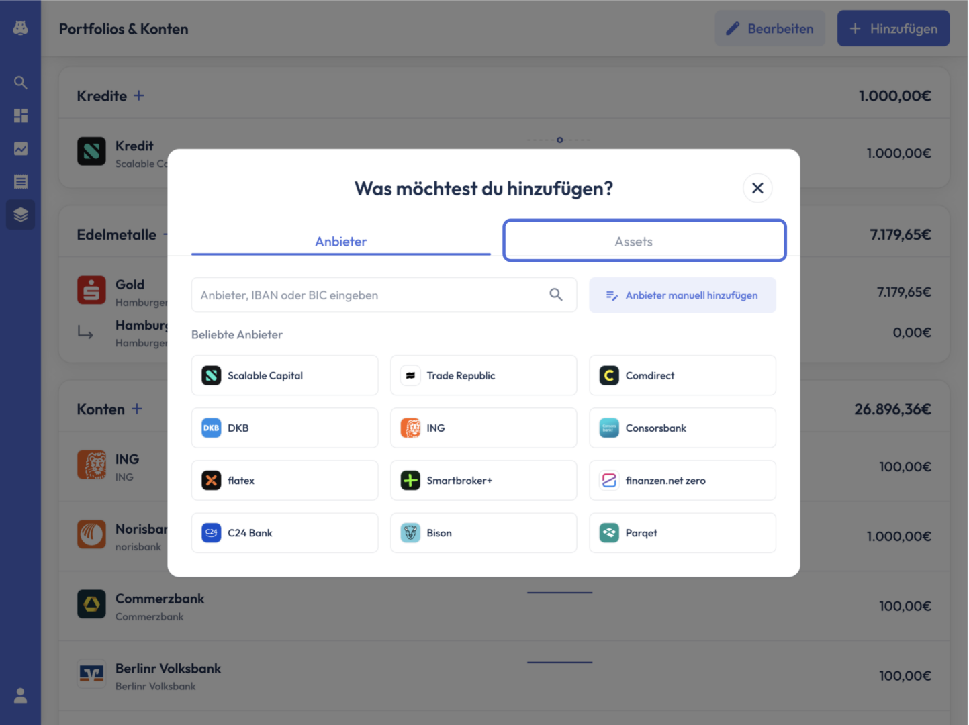
Task: Click the Parqet logo in the sidebar
Action: [x=21, y=28]
